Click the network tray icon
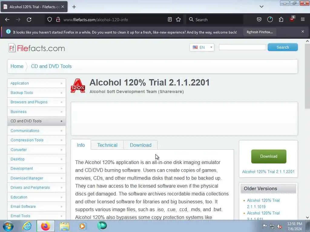 point(272,226)
